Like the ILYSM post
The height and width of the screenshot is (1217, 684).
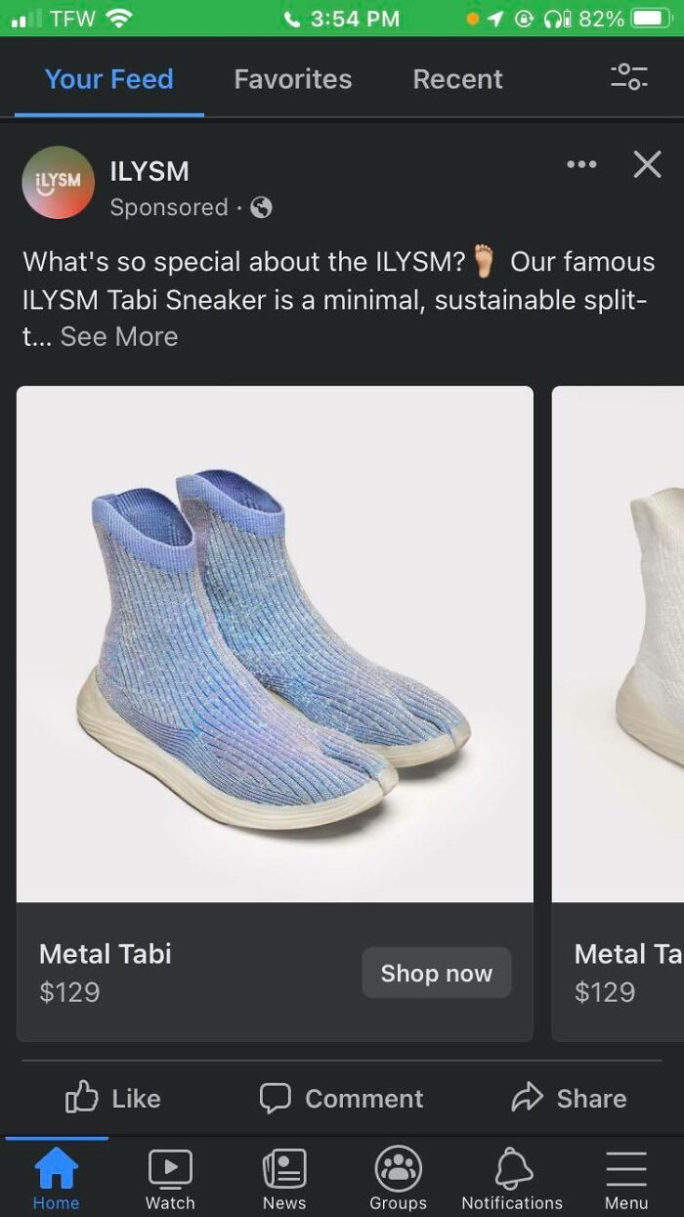112,1099
